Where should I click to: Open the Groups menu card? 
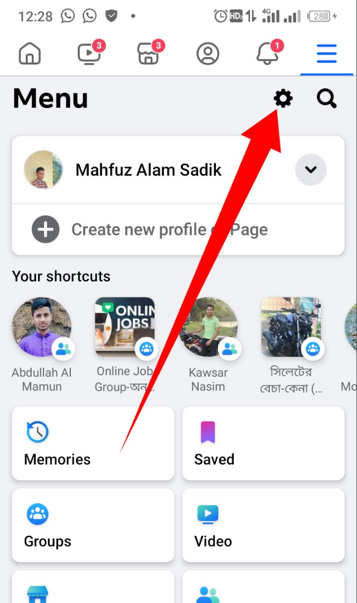point(93,525)
